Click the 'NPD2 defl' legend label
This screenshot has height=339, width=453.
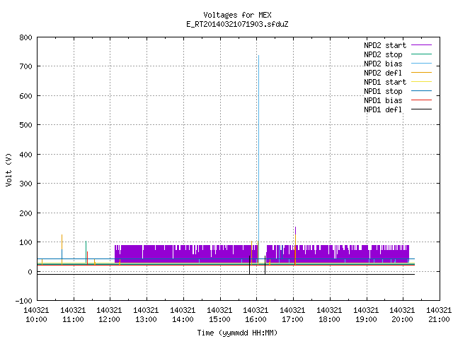coord(383,73)
